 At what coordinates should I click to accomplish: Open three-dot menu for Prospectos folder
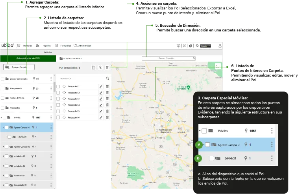pos(51,108)
